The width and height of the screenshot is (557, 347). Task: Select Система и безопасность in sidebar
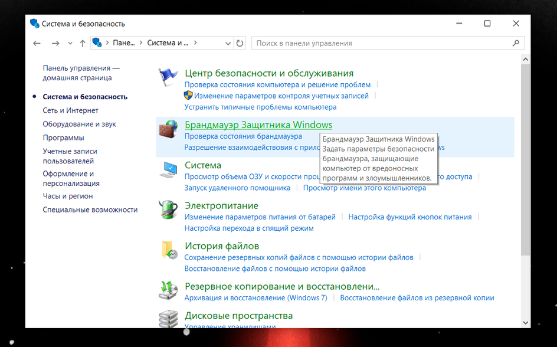[85, 97]
